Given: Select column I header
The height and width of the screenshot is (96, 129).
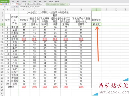Looking at the screenshot, I should coord(96,9).
